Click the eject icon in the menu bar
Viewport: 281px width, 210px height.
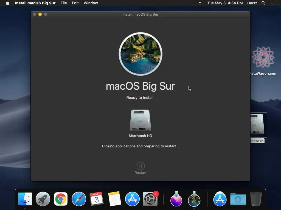[200, 3]
